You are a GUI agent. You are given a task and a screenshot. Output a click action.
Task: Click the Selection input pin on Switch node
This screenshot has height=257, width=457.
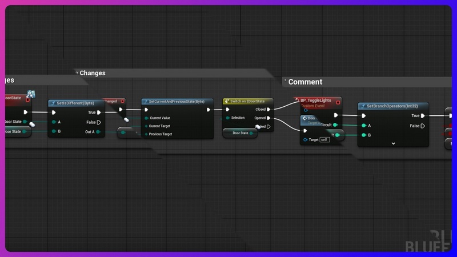tap(227, 118)
